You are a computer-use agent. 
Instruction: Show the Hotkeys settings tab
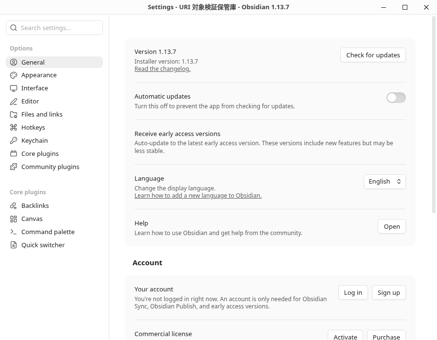(54, 127)
